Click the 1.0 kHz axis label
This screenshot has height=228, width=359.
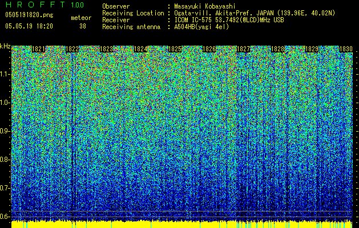click(5, 103)
